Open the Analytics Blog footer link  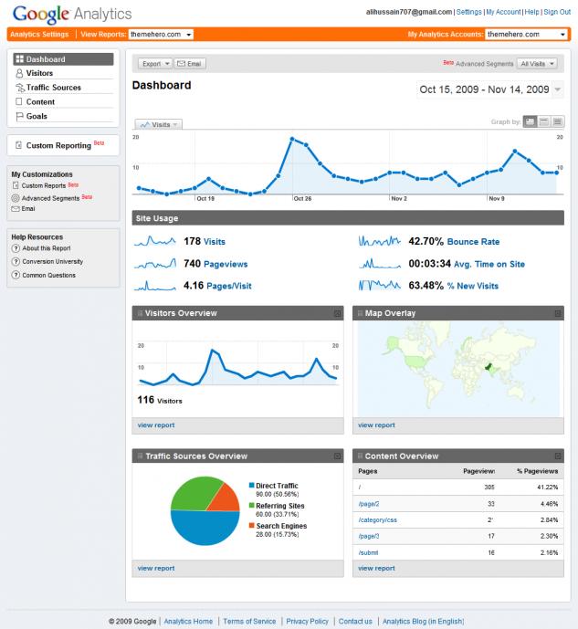tap(423, 622)
